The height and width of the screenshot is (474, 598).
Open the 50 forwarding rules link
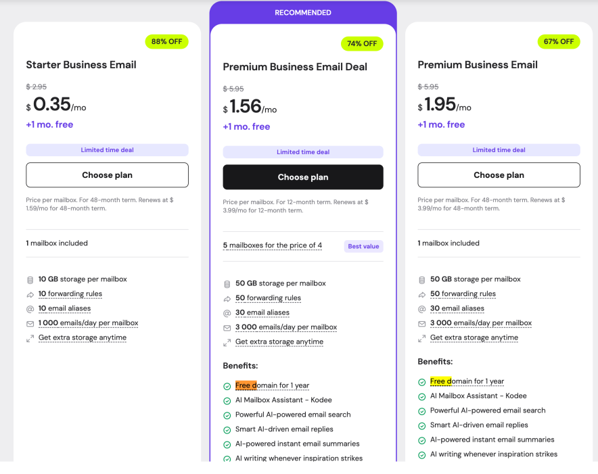click(x=268, y=298)
